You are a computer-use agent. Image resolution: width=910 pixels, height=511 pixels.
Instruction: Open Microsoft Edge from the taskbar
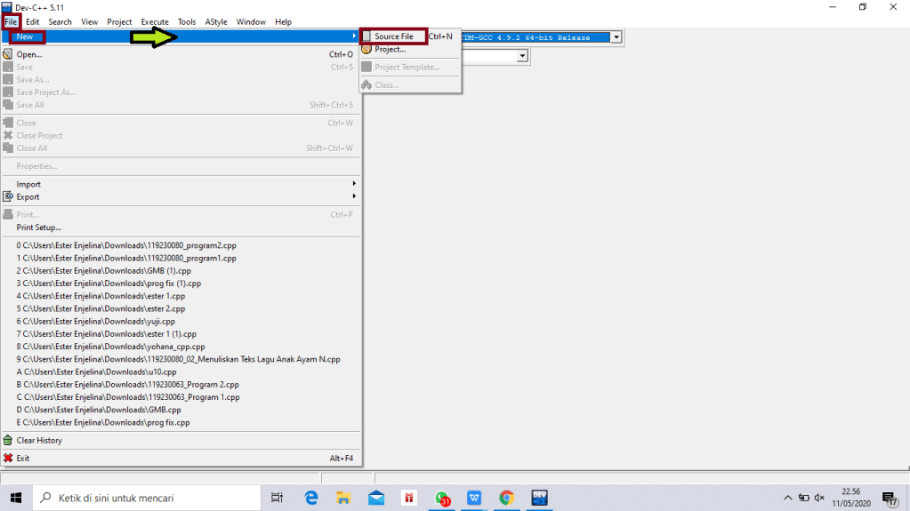click(x=311, y=498)
